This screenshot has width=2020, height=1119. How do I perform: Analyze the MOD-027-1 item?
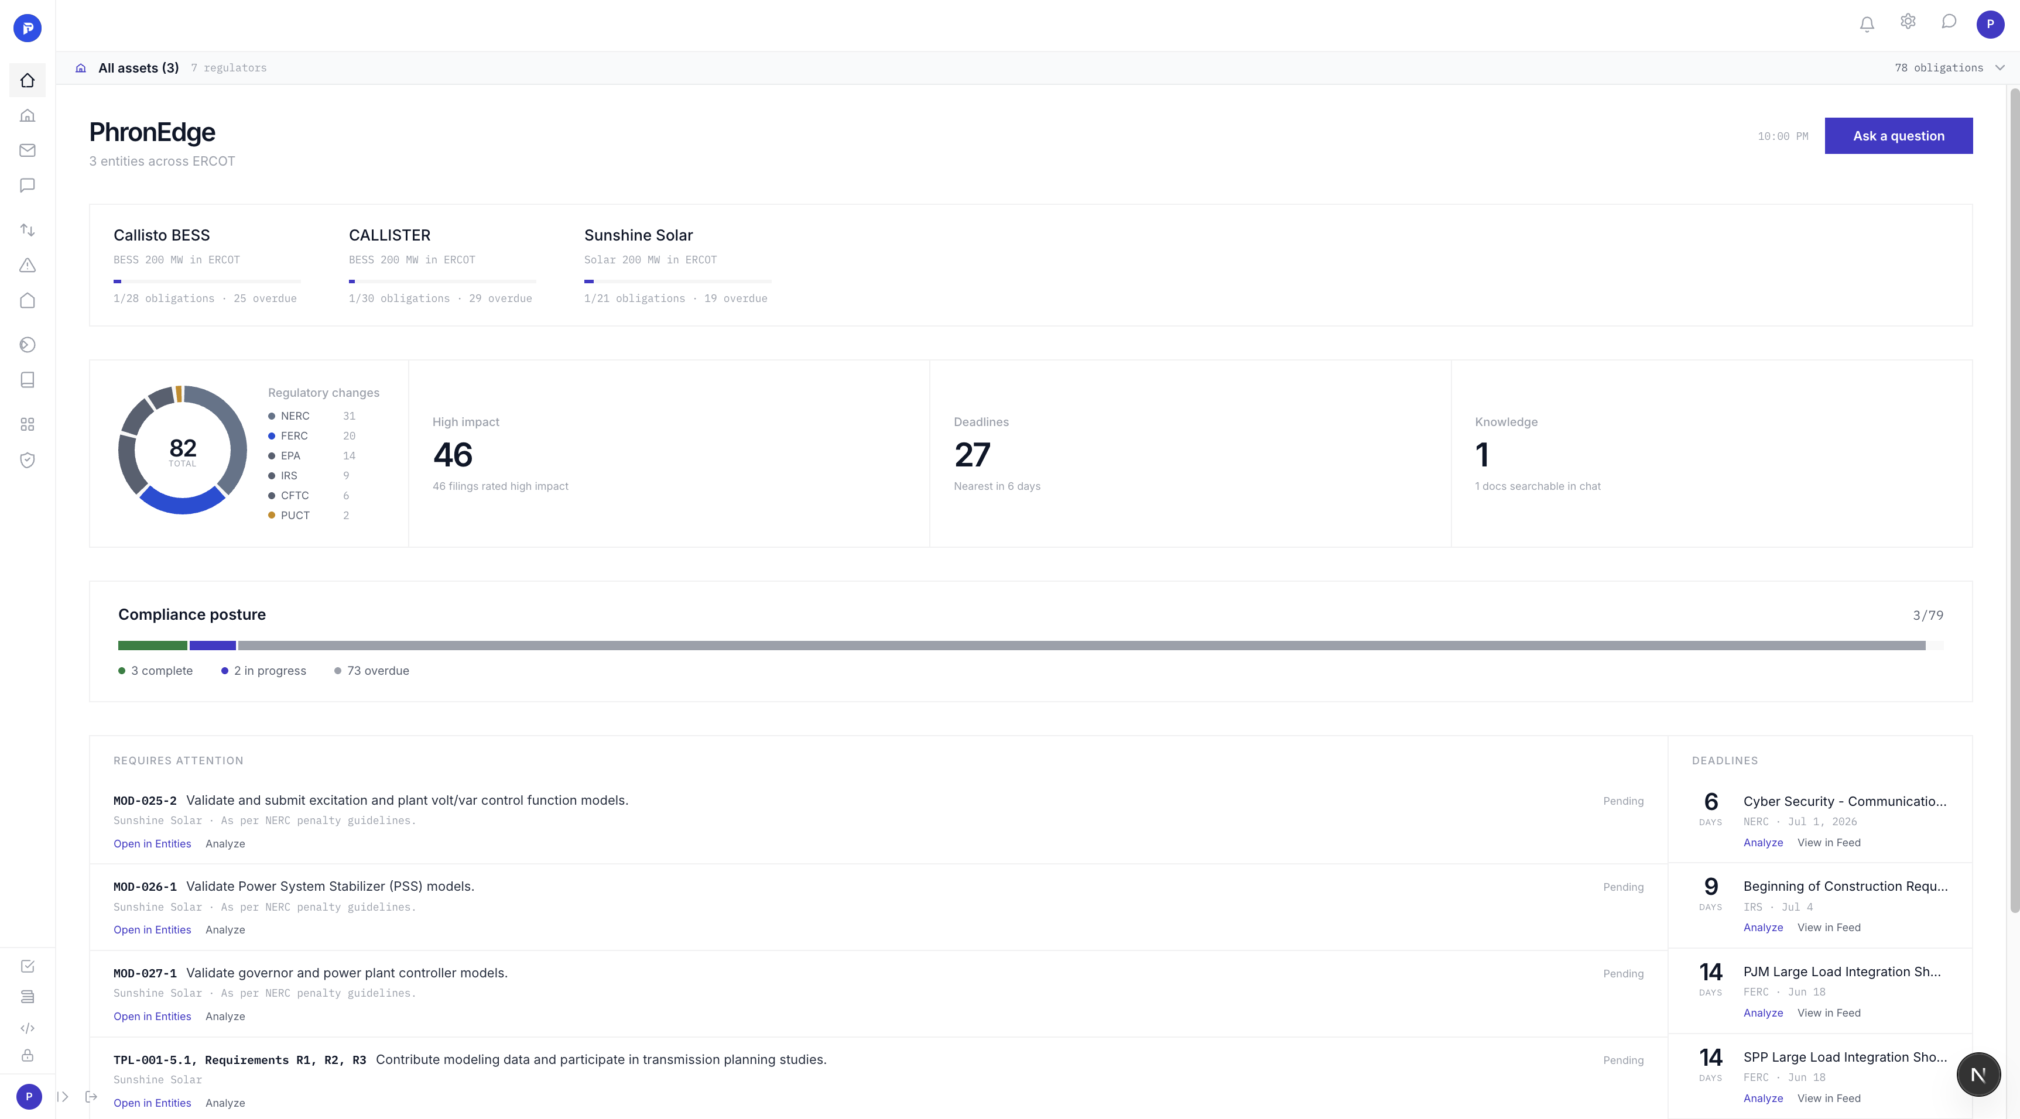click(x=225, y=1017)
